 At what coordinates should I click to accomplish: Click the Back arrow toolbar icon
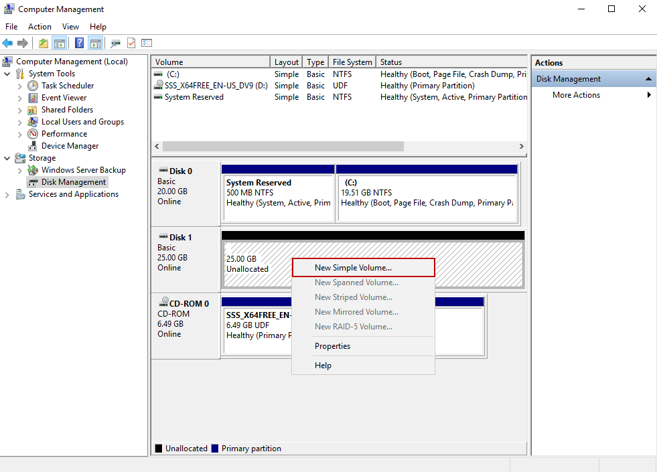[8, 44]
